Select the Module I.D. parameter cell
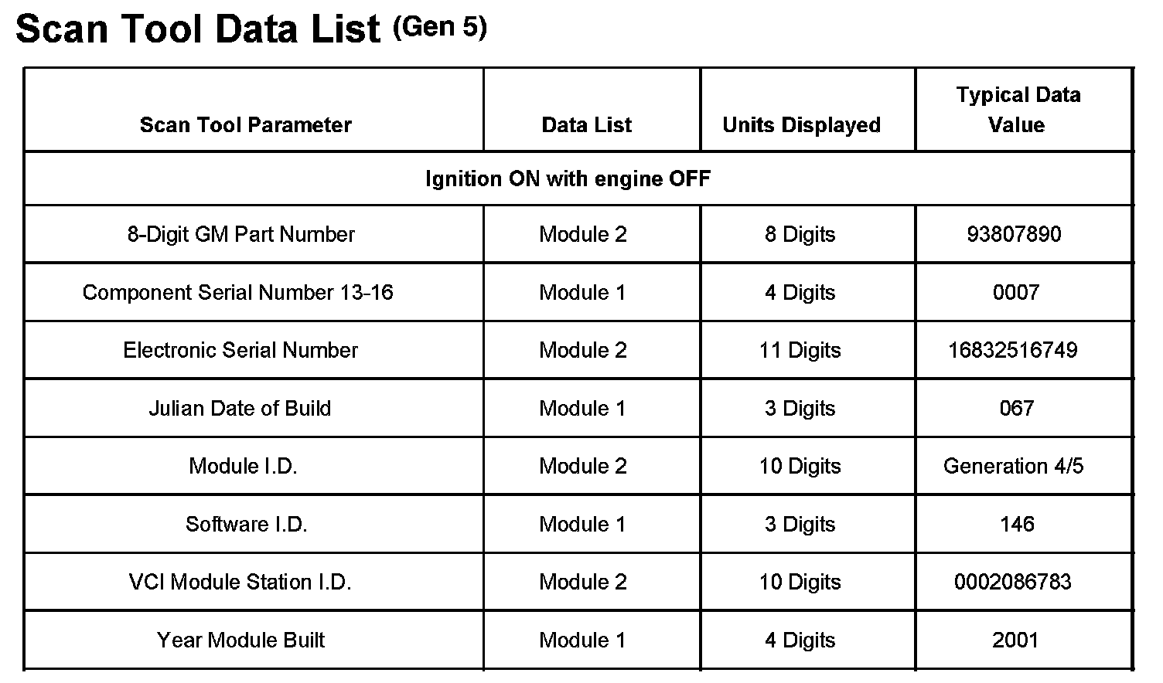The image size is (1163, 683). tap(243, 466)
